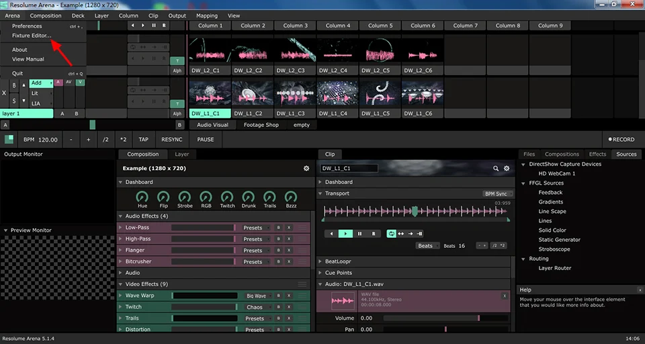Pause the clip in Transport
645x344 pixels.
pyautogui.click(x=359, y=234)
